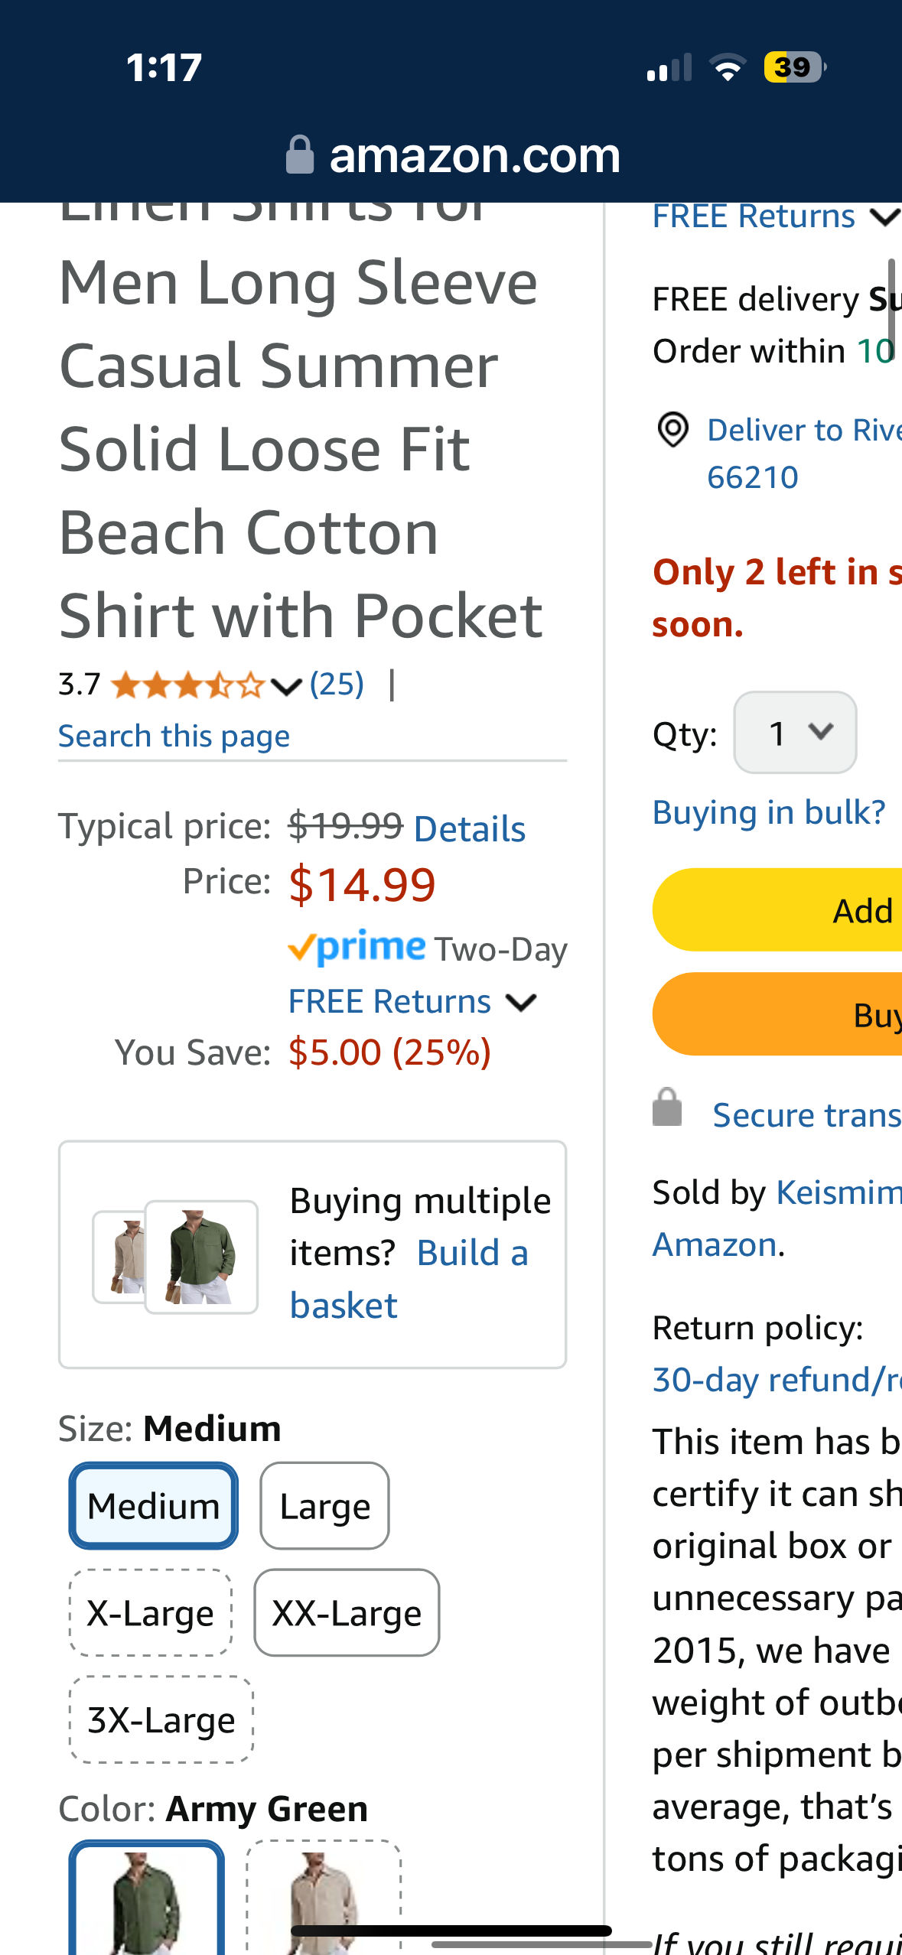The image size is (902, 1955).
Task: Open the 25 customer reviews link
Action: (x=337, y=684)
